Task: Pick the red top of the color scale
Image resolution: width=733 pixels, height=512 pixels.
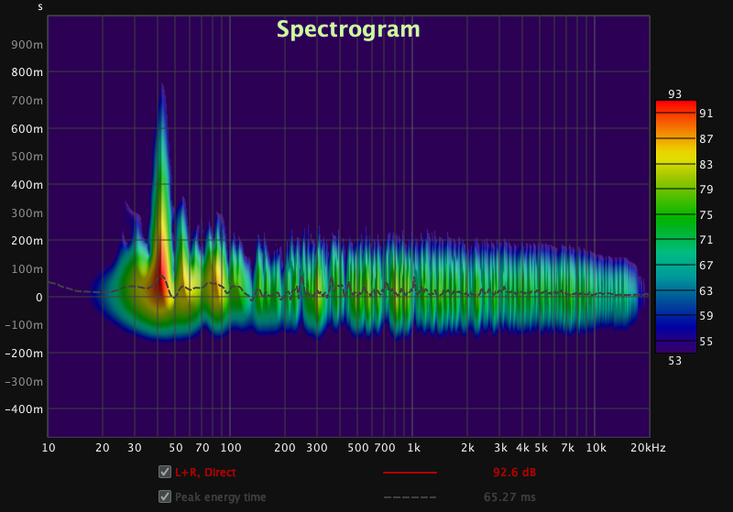Action: (x=675, y=105)
